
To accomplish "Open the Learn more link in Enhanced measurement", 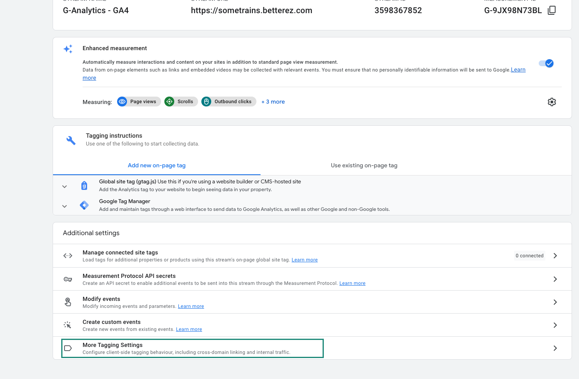I will (518, 70).
